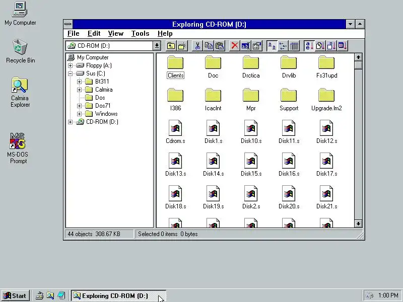This screenshot has height=302, width=403.
Task: Open the My Computer desktop icon
Action: click(x=20, y=14)
